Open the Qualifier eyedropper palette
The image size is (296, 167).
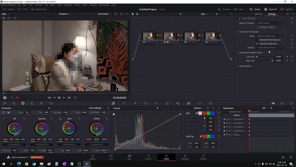[x=135, y=103]
